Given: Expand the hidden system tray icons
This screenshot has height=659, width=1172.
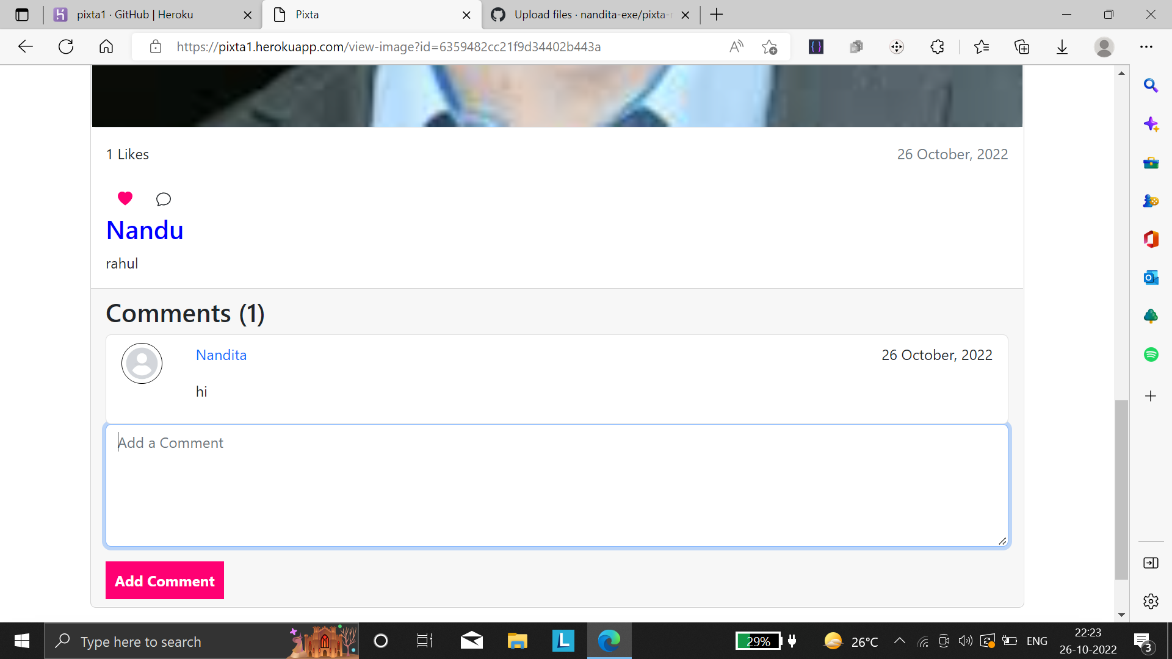Looking at the screenshot, I should pos(900,641).
